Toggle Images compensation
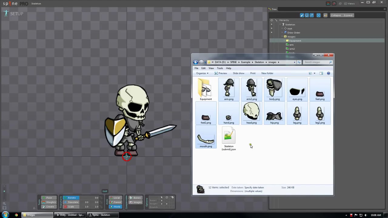Viewport: 388px width, 218px height. click(x=135, y=202)
